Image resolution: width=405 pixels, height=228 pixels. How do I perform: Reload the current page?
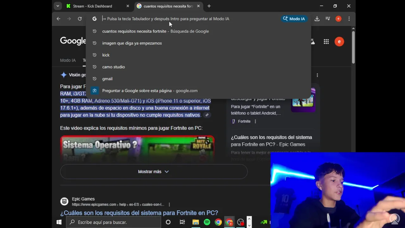tap(80, 19)
